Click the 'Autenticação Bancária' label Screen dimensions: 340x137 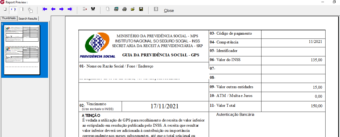(x=235, y=114)
